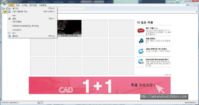Expand the toolbar combo box dropdown arrow
The height and width of the screenshot is (105, 199).
point(84,9)
